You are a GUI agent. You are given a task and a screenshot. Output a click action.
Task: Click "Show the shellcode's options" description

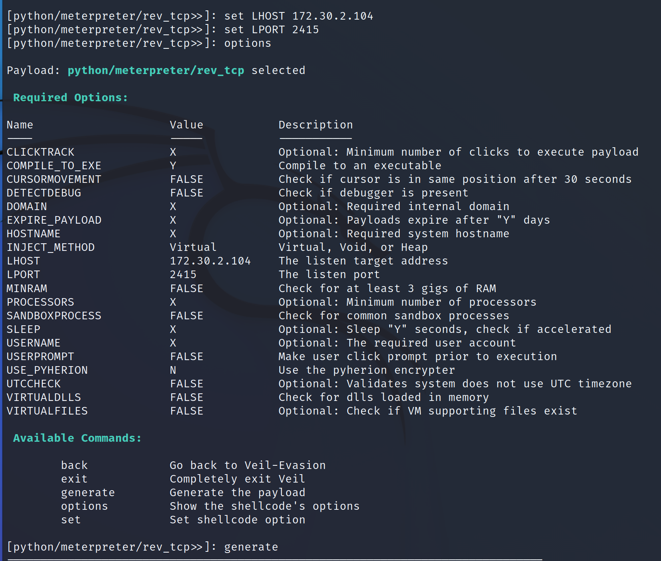[264, 506]
